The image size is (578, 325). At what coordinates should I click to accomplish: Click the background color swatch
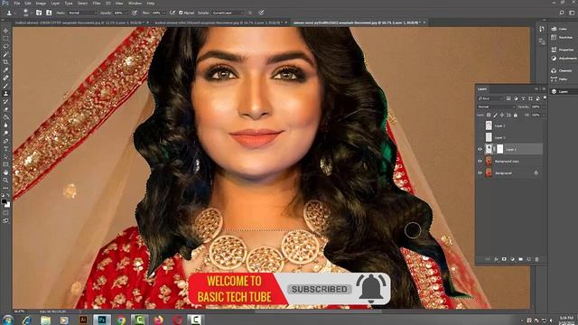click(x=7, y=205)
